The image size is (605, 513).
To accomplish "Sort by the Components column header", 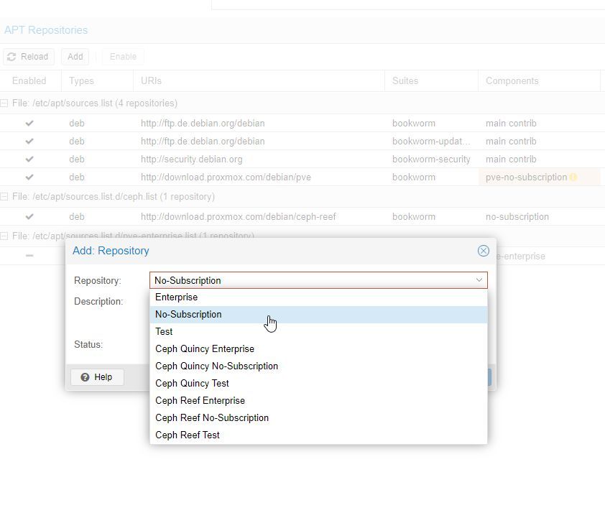I will pos(539,81).
